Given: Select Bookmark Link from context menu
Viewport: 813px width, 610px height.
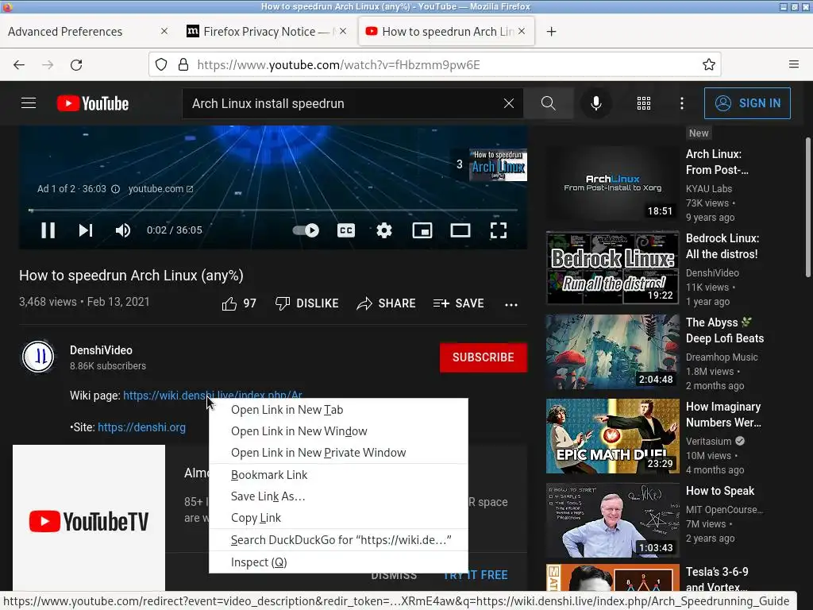Looking at the screenshot, I should pyautogui.click(x=338, y=475).
